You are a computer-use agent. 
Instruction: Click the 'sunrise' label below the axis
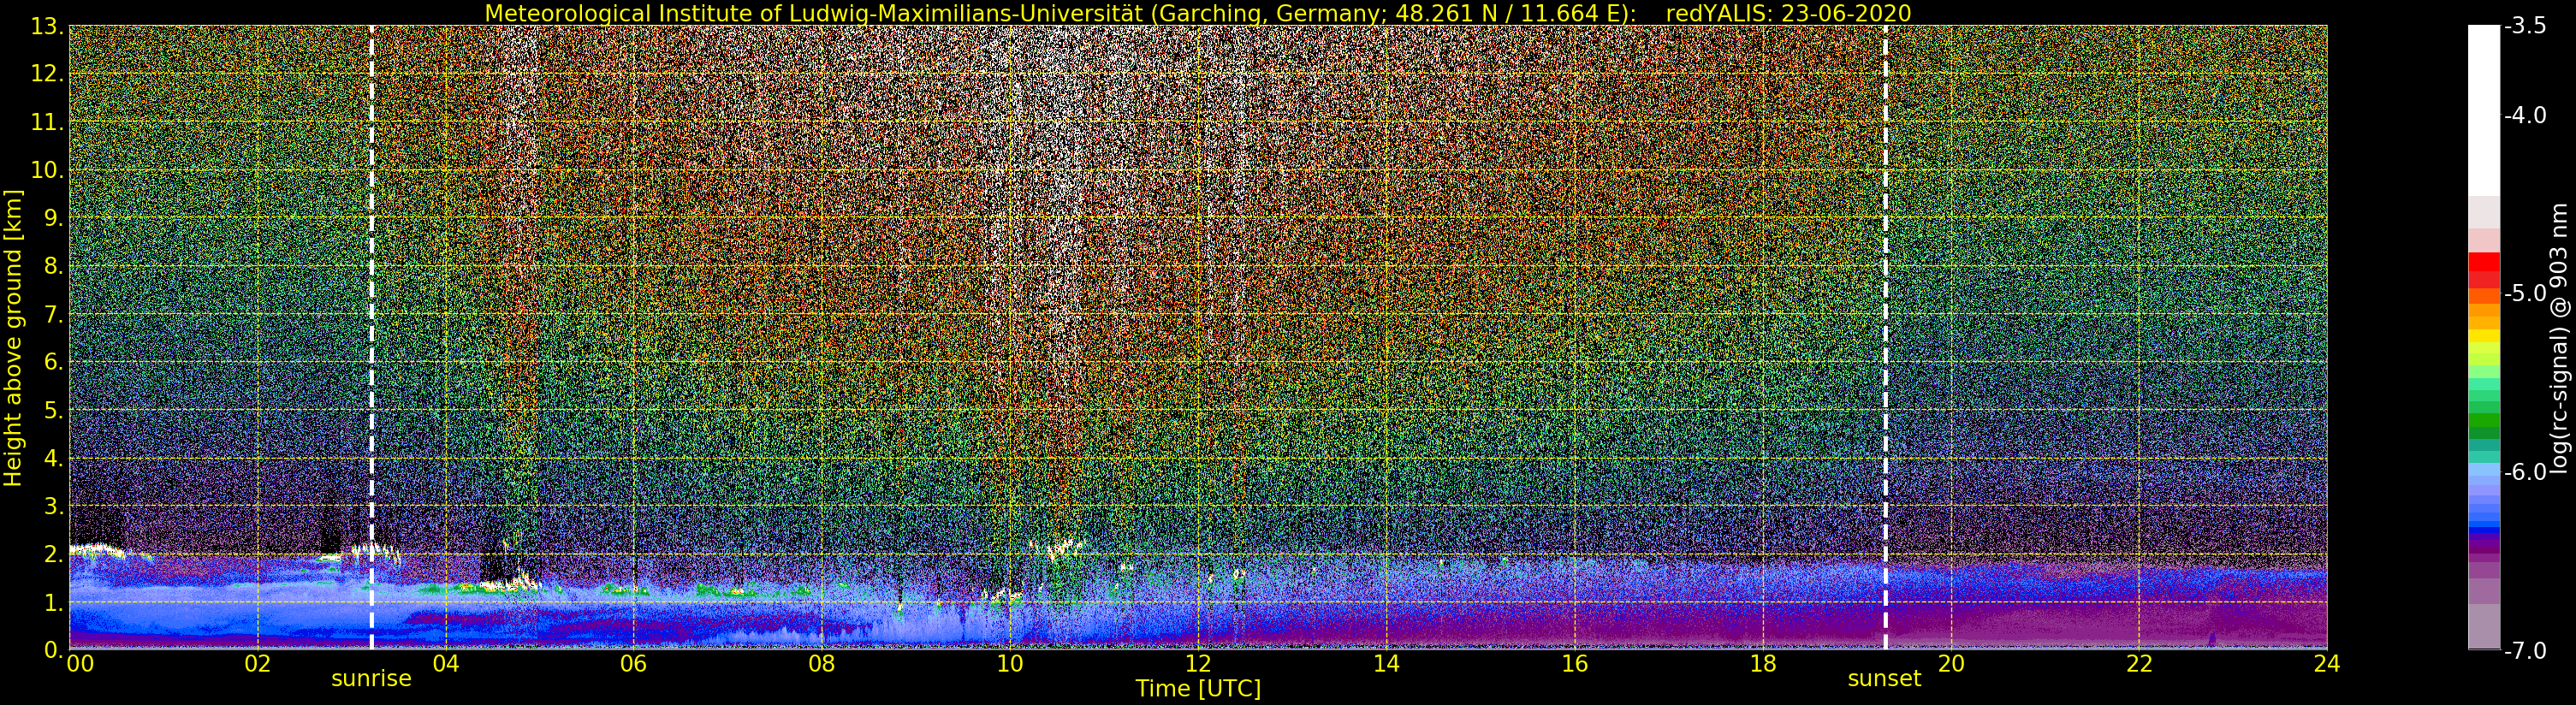[x=371, y=678]
